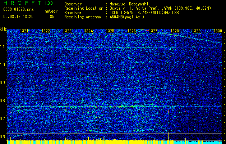Click the 1327 time marker

[x=153, y=31]
